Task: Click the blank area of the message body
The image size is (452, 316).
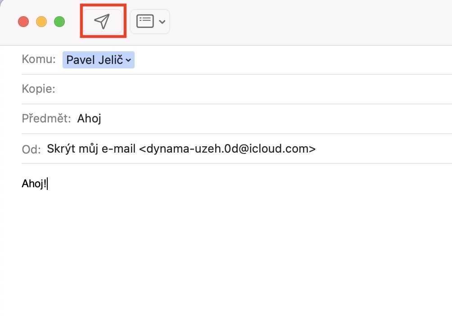Action: point(225,252)
